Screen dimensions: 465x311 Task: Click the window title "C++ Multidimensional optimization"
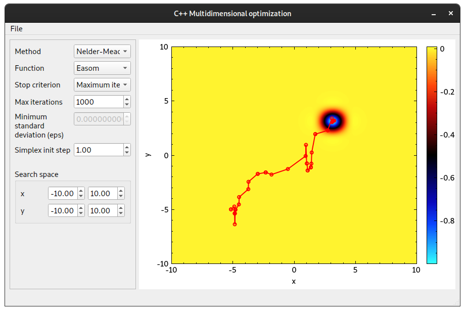click(232, 14)
